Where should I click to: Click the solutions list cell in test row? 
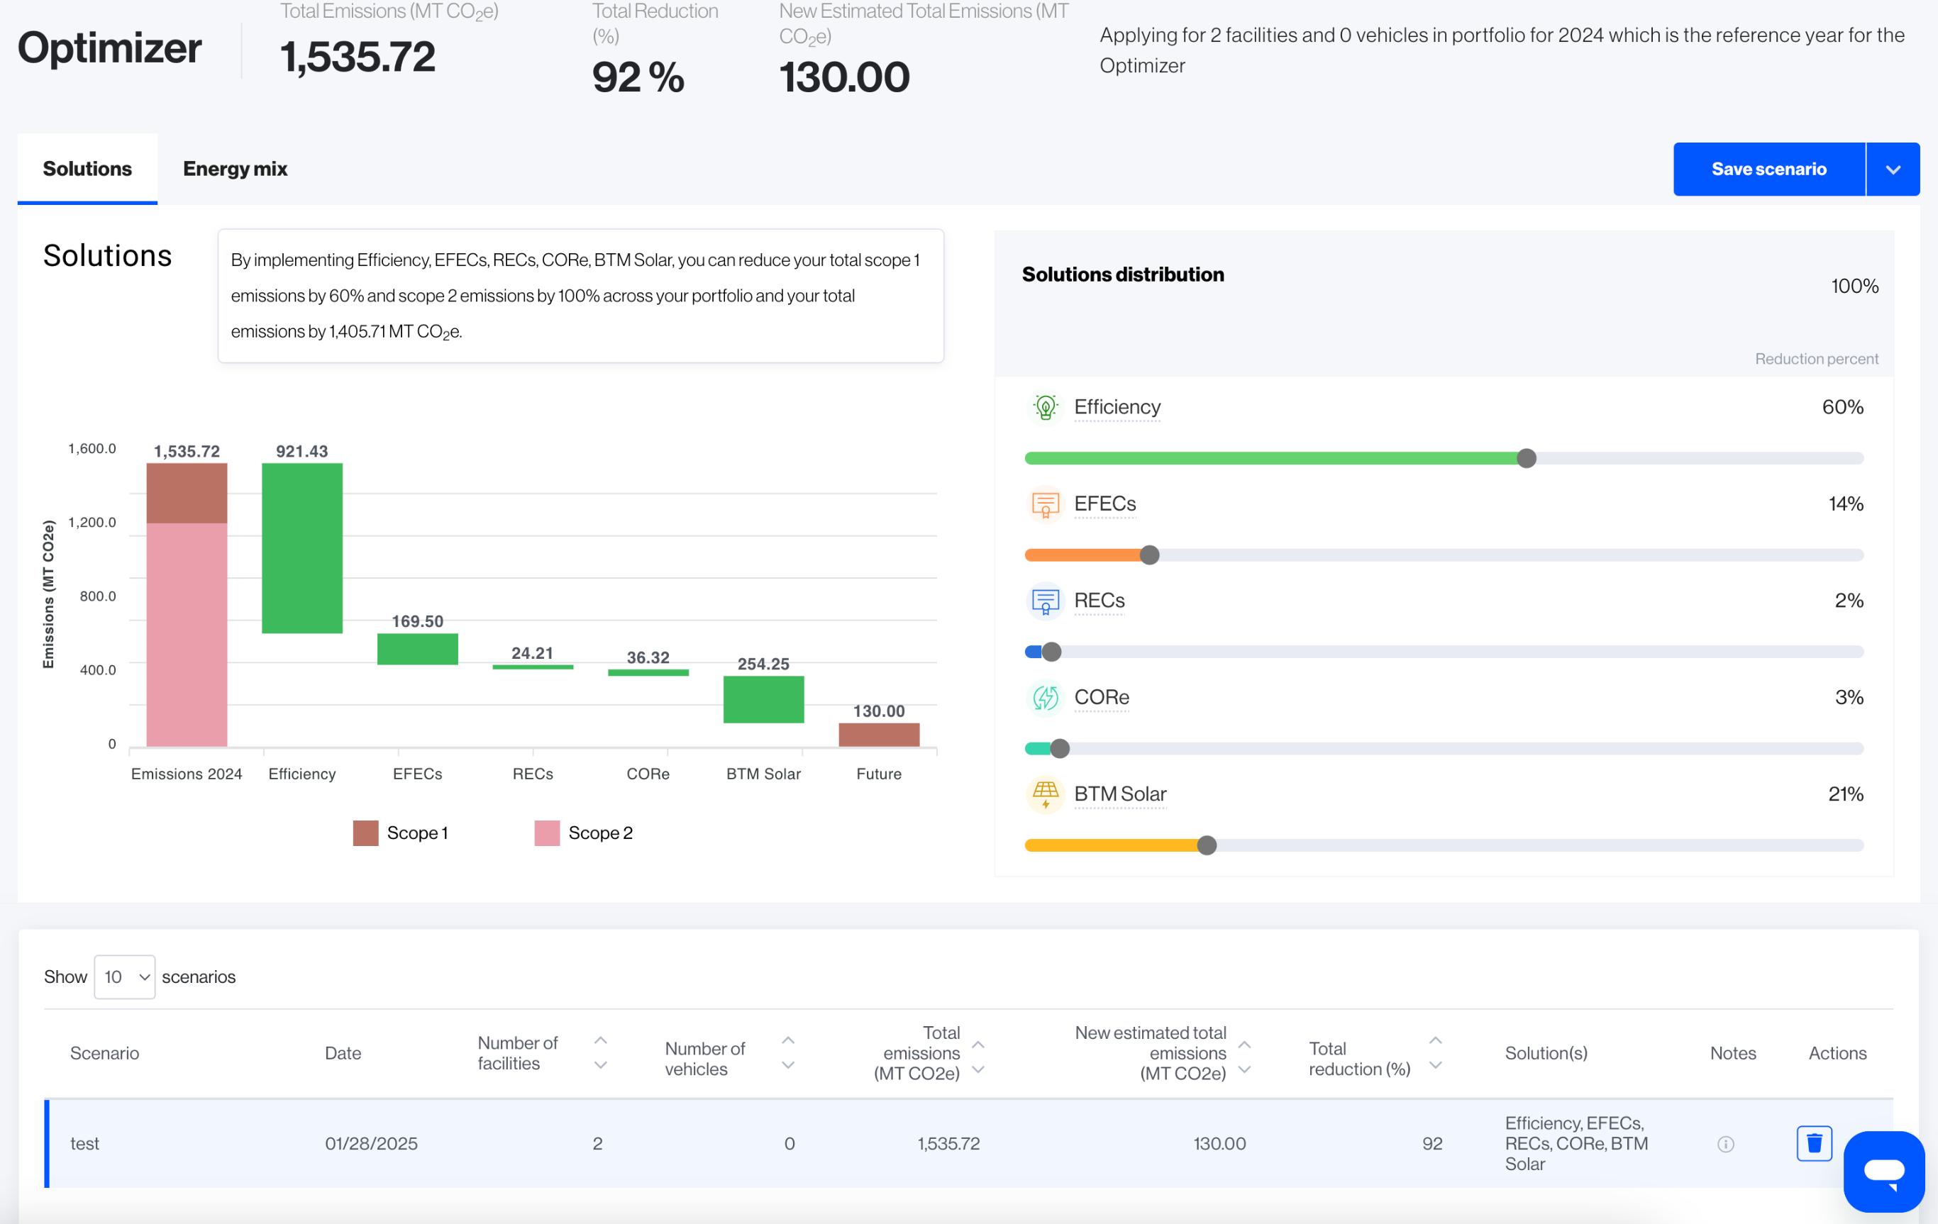point(1577,1144)
